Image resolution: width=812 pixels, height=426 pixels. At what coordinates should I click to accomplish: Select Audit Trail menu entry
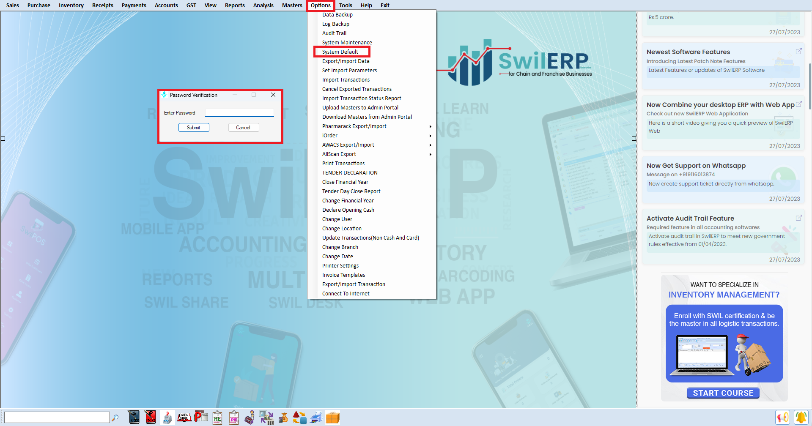(334, 33)
